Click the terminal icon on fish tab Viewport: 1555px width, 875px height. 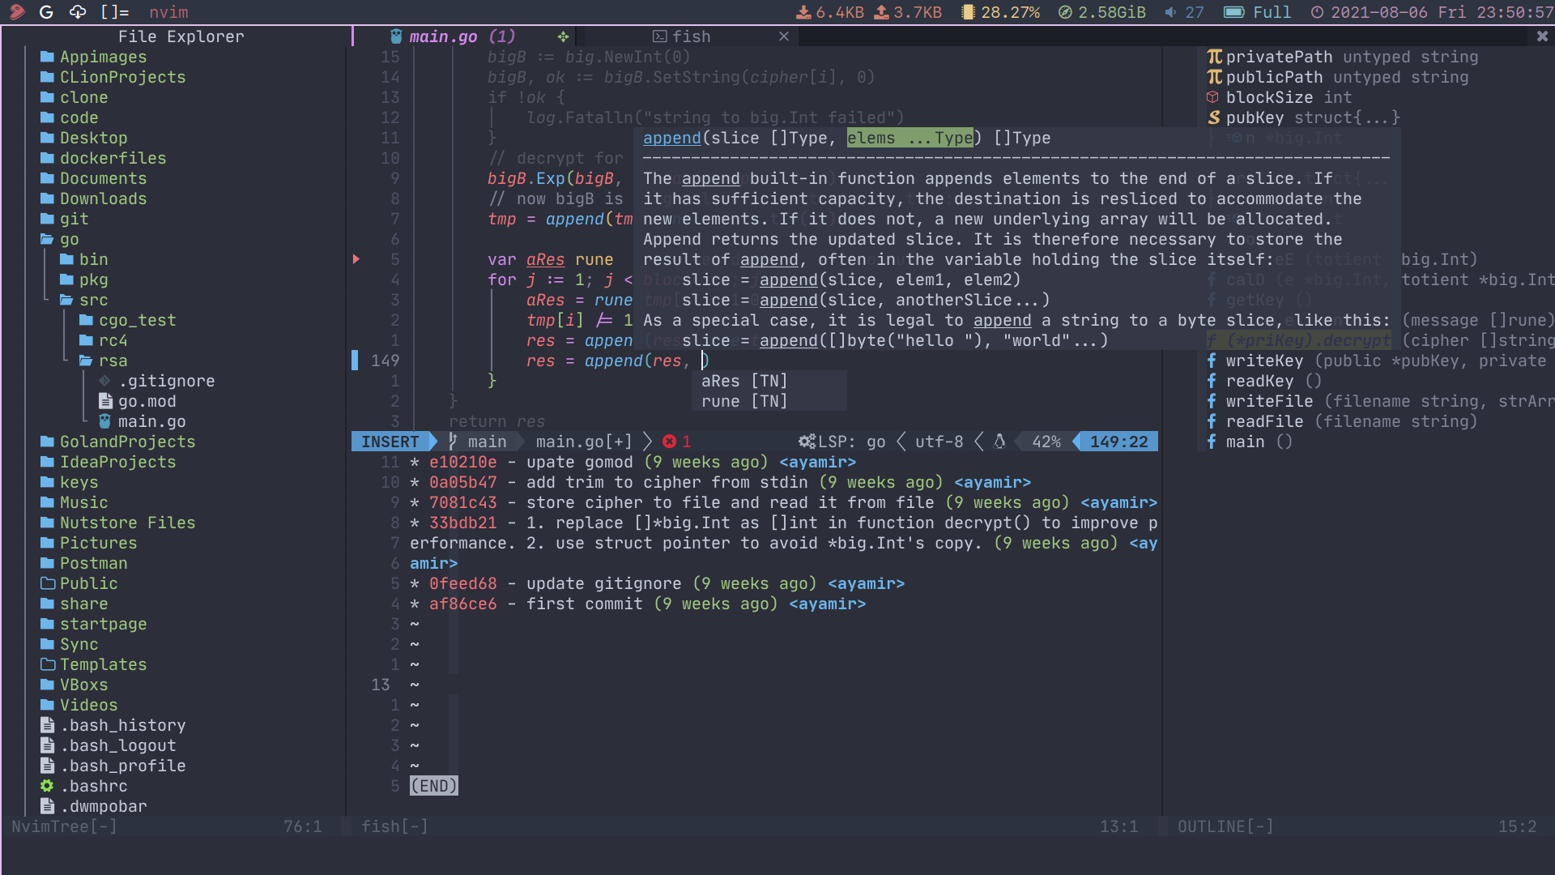[x=660, y=36]
